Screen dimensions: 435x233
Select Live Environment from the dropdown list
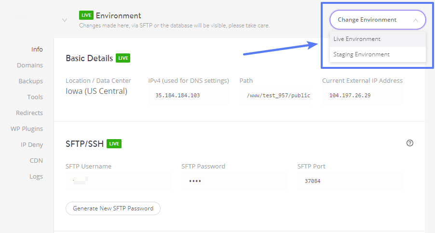[378, 39]
